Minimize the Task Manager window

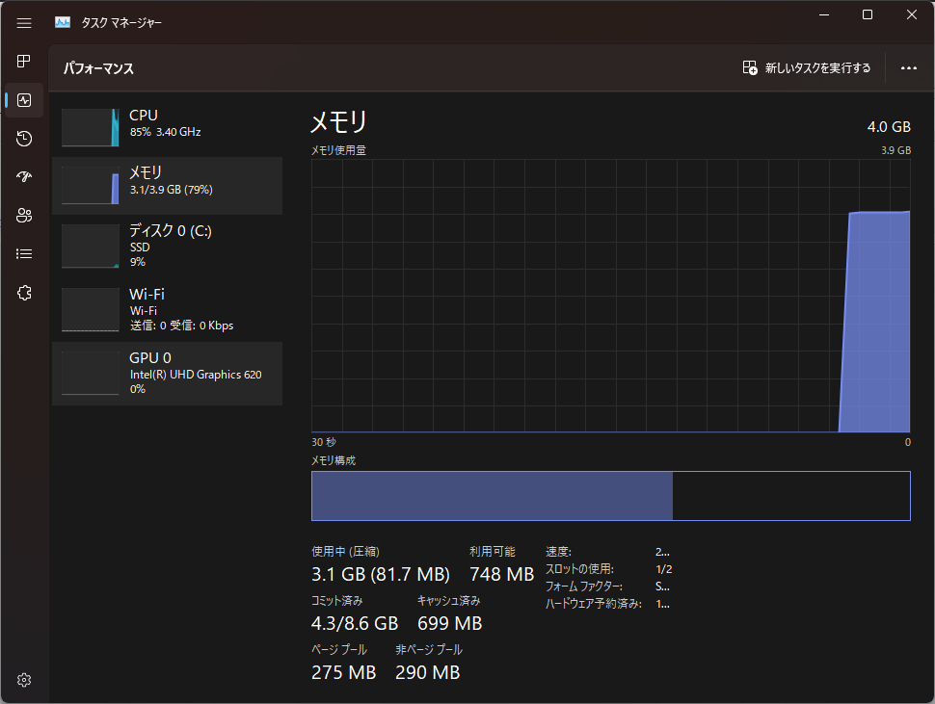(x=824, y=14)
